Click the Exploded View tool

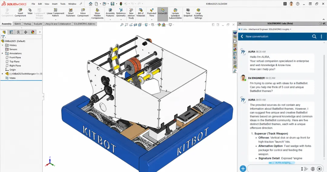(152, 13)
